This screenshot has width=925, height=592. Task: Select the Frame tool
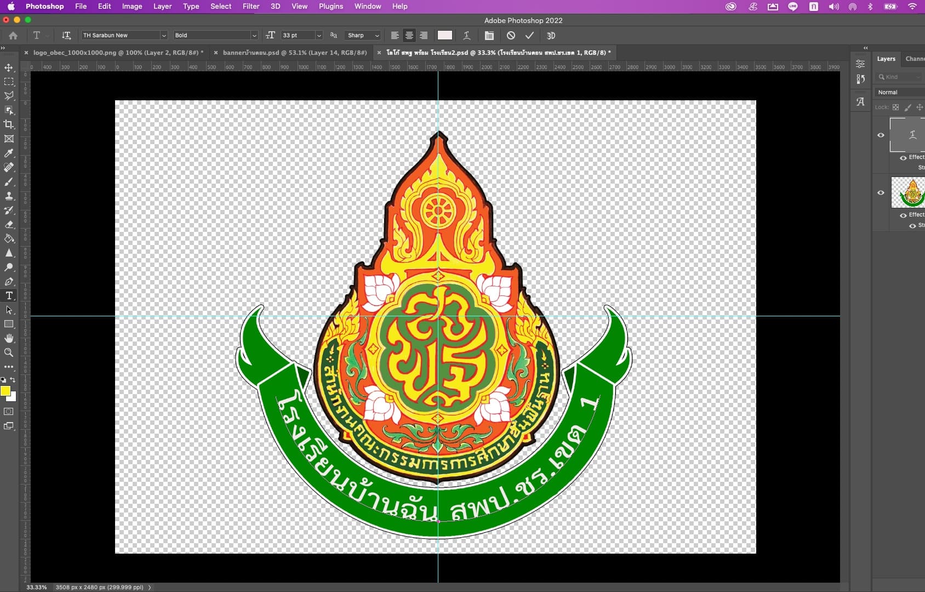click(9, 139)
